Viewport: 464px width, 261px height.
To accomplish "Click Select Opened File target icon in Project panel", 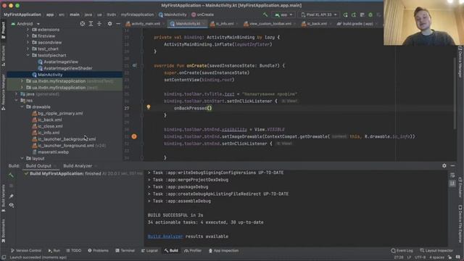I will click(83, 24).
